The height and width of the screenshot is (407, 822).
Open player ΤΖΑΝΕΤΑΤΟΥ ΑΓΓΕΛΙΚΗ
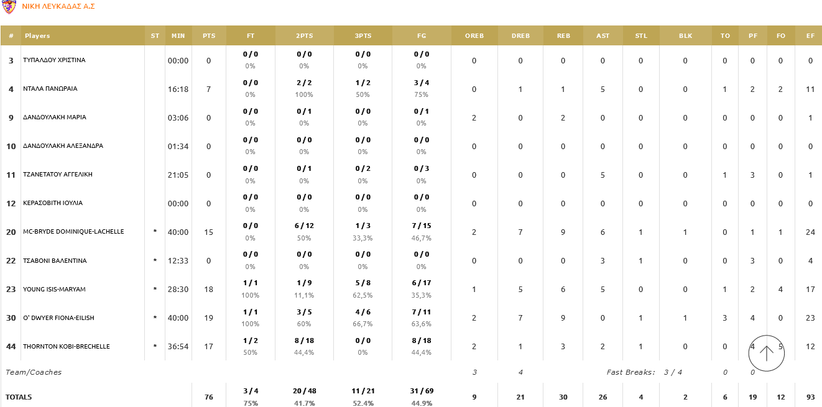click(57, 175)
